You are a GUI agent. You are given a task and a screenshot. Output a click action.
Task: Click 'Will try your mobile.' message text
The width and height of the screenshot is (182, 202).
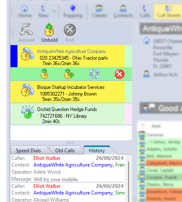tap(56, 179)
